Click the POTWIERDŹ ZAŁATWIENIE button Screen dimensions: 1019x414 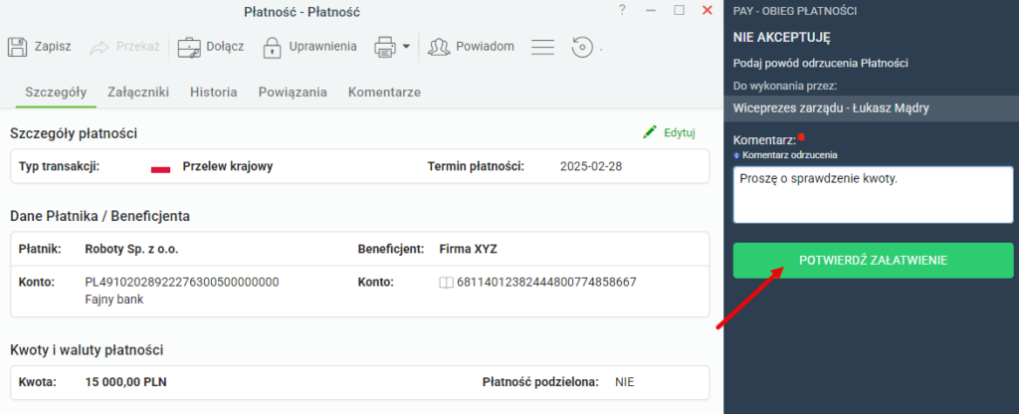pyautogui.click(x=873, y=261)
